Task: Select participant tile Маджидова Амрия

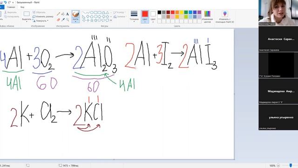Action: [x=278, y=91]
